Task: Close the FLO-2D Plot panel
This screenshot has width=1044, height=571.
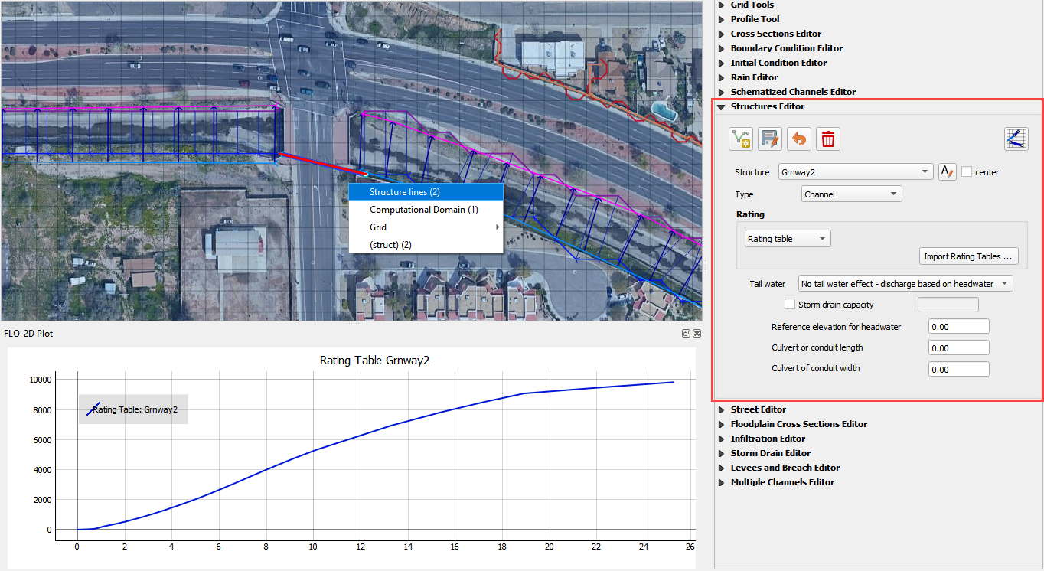Action: click(x=697, y=334)
